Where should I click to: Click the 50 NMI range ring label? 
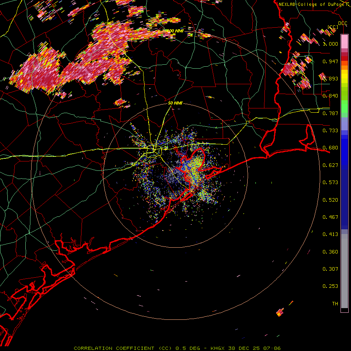175,103
